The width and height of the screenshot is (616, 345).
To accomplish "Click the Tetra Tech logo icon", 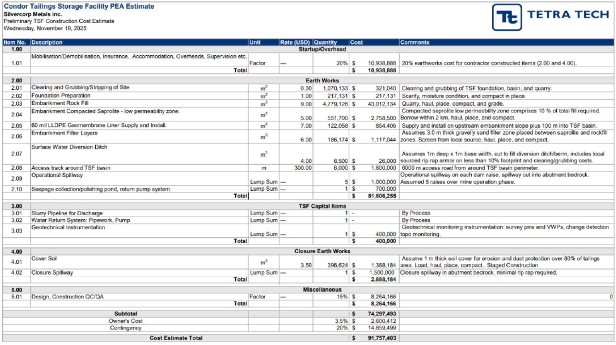I will pos(507,17).
